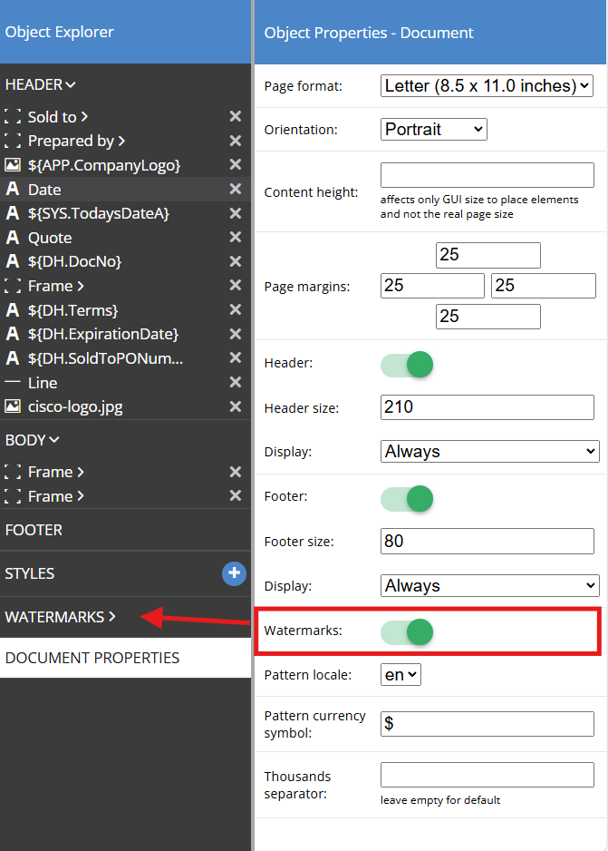608x851 pixels.
Task: Remove the Line element via X
Action: click(x=235, y=383)
